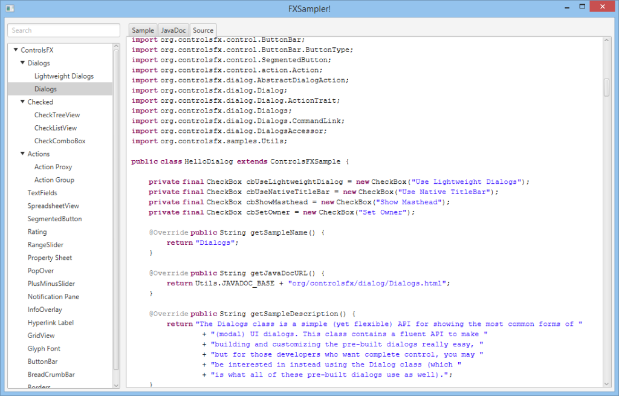Open the SpreadsheetView sample
The height and width of the screenshot is (396, 619).
coord(53,206)
